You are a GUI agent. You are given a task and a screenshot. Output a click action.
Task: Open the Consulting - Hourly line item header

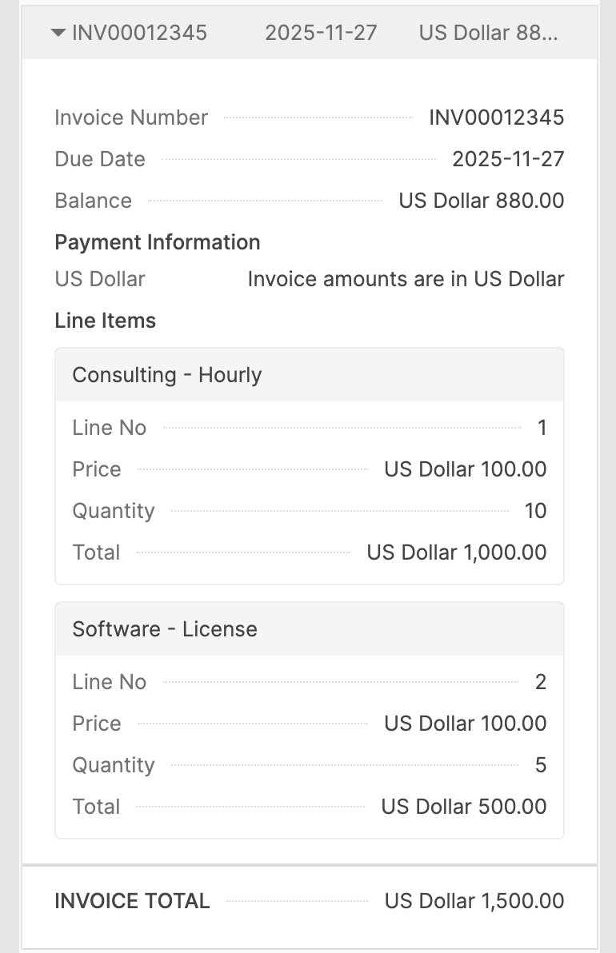click(167, 375)
